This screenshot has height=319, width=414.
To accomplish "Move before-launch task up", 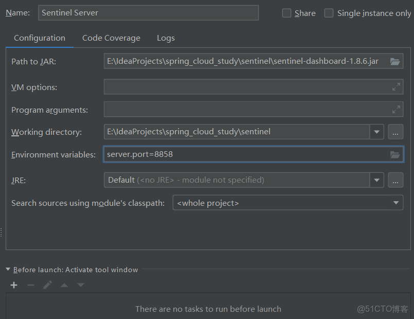I will [64, 285].
